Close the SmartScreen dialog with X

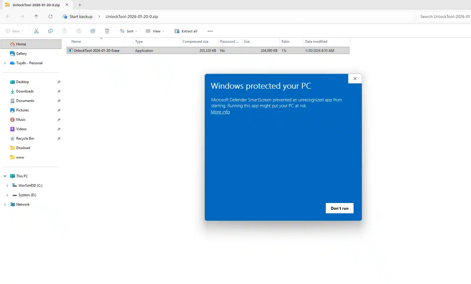click(355, 79)
